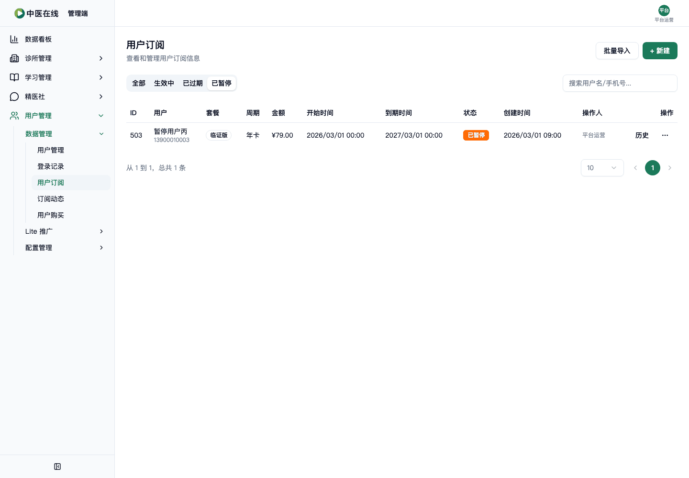Viewport: 689px width, 478px height.
Task: Click the expiry time 2027/03/01 00:00
Action: point(414,135)
